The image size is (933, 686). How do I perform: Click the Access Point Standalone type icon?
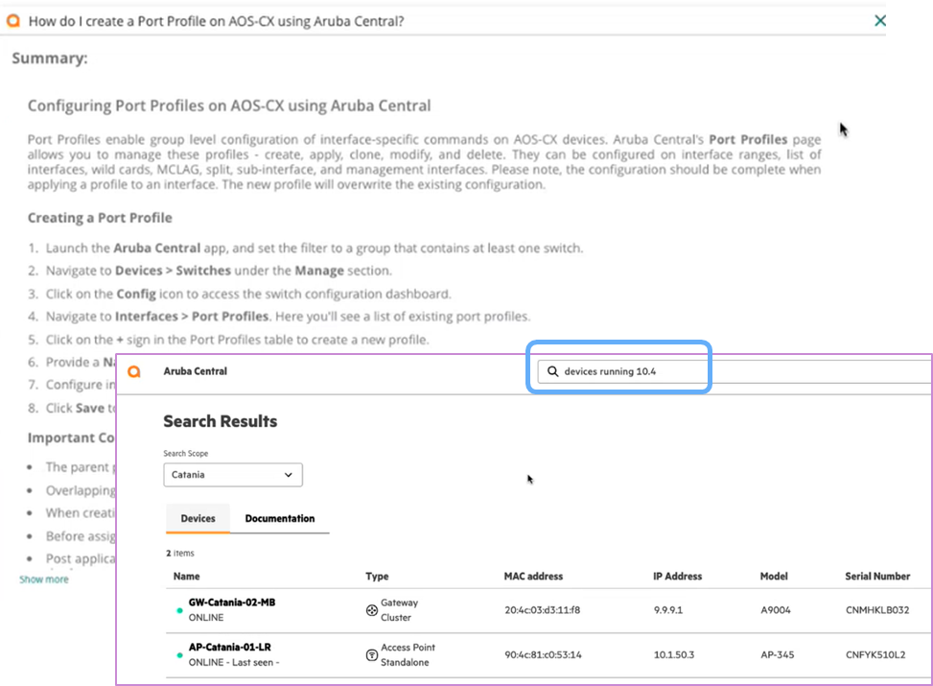[x=371, y=655]
